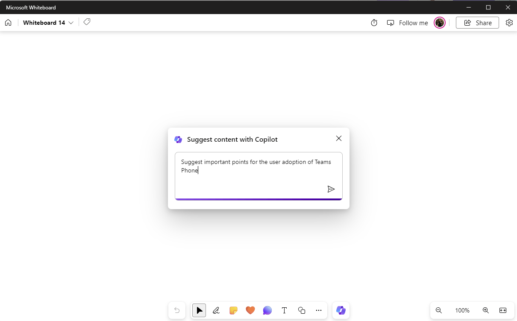Enable Follow me mode
The image size is (517, 321).
click(x=407, y=23)
